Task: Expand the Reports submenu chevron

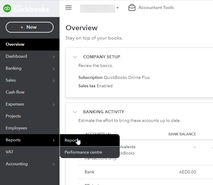Action: 54,140
